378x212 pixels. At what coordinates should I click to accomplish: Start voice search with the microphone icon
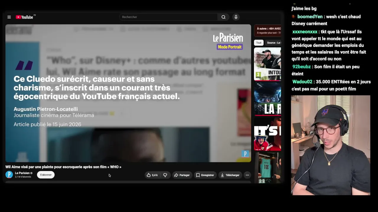(x=236, y=17)
